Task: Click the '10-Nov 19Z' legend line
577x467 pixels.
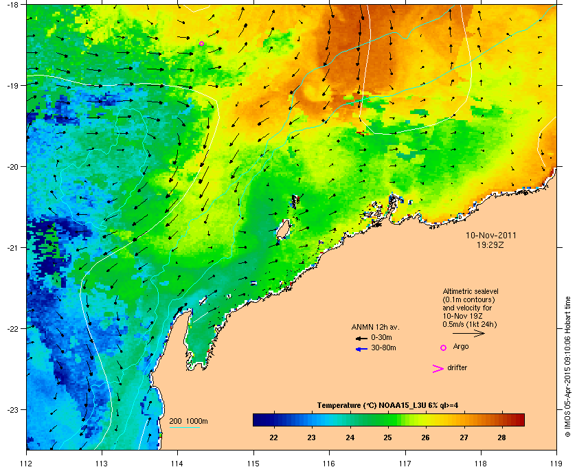Action: click(462, 316)
